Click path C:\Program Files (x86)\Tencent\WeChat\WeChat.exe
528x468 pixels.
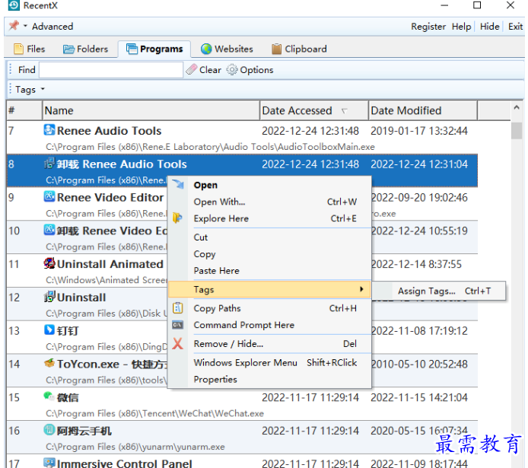(155, 413)
